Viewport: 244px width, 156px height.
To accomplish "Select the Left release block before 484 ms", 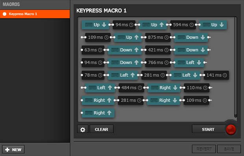I will [x=100, y=88].
